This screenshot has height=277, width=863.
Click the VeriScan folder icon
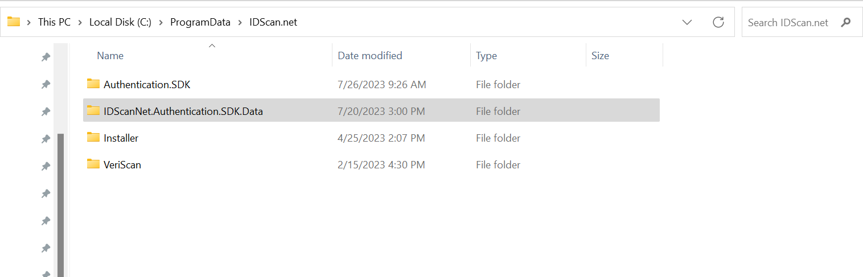[x=93, y=164]
